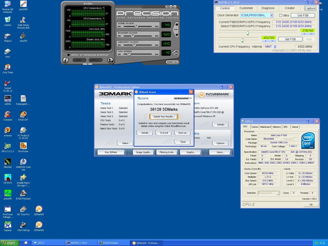Switch to the SetFSB 2.1.94.0 taskbar button
Screen dimensions: 328x246
tap(81, 243)
